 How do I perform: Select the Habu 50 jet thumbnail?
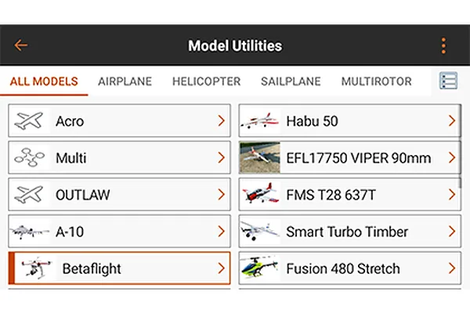(x=260, y=121)
